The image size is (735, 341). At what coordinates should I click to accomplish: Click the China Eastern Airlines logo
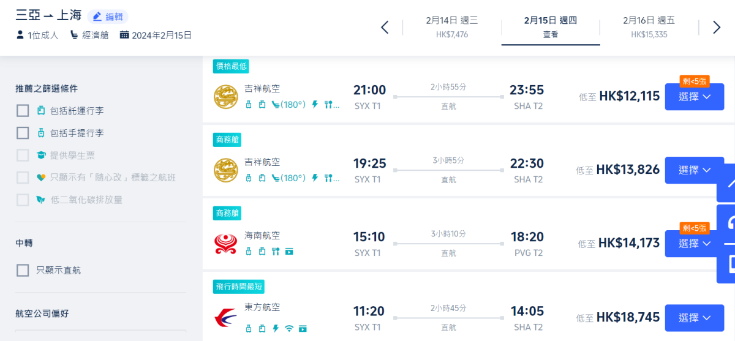[225, 317]
